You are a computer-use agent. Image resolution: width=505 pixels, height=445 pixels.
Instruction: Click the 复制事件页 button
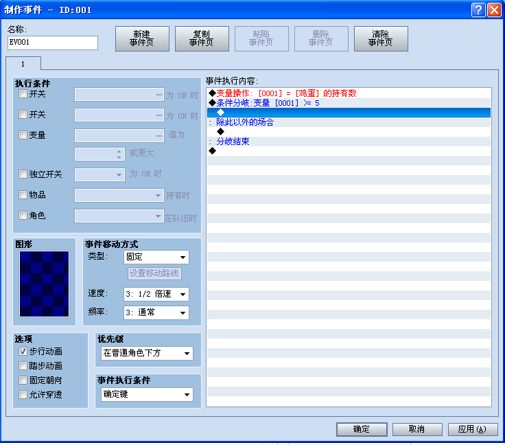(x=202, y=38)
